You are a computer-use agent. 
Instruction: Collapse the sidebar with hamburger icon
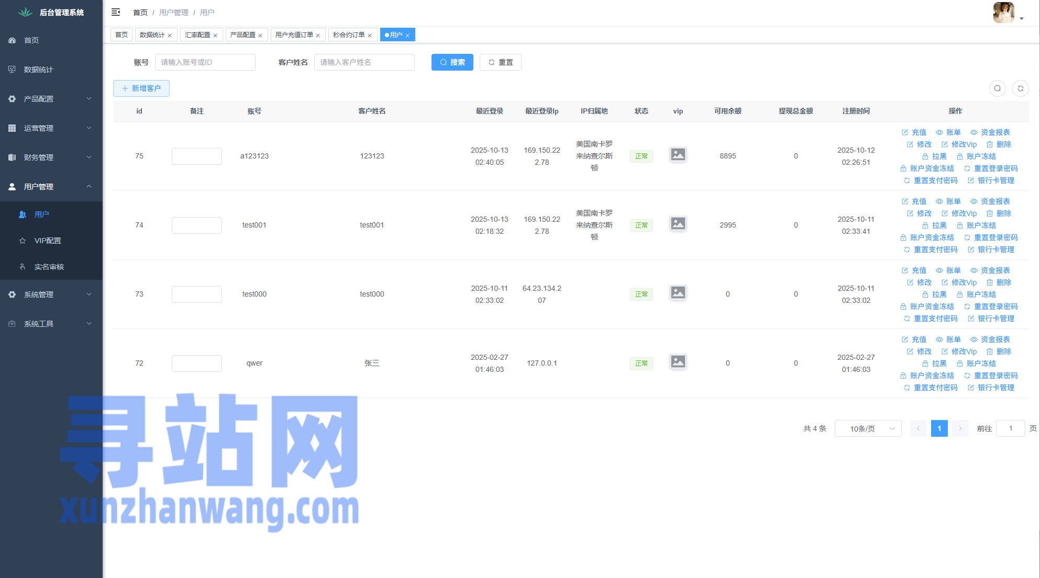coord(116,12)
